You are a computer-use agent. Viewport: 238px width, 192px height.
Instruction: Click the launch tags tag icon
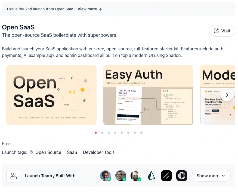point(31,152)
